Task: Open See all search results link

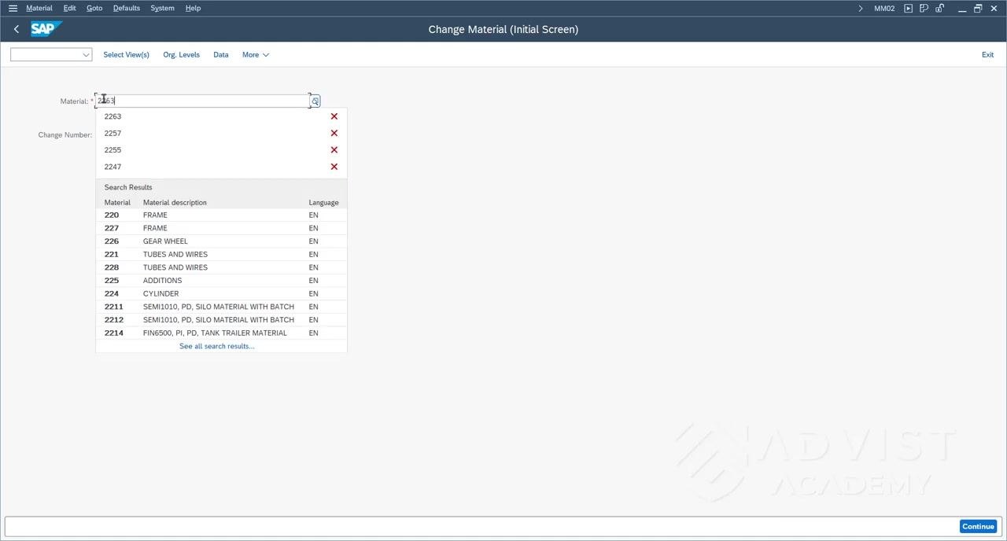Action: 217,346
